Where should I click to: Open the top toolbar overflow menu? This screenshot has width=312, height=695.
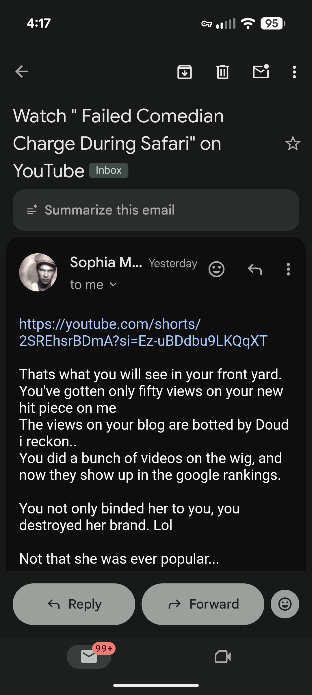(x=294, y=72)
